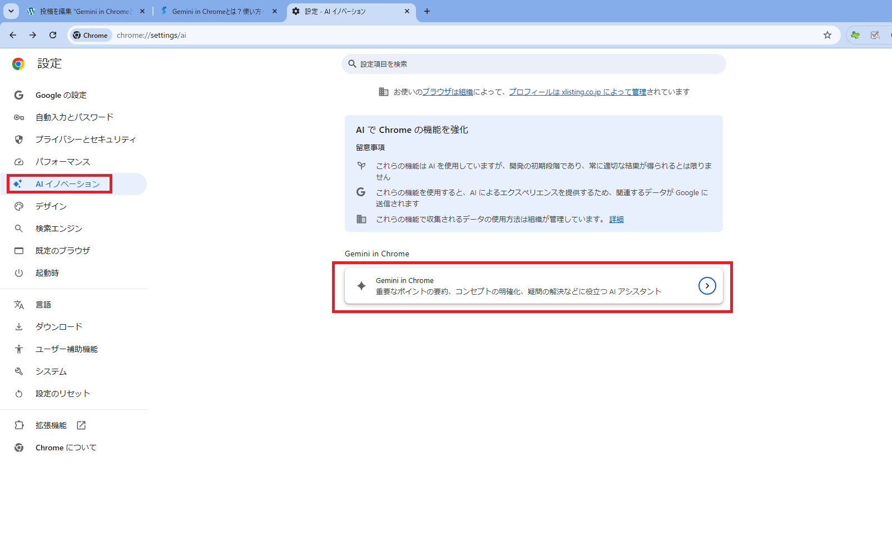Switch to the WordPress 投稿を編集 tab
This screenshot has height=556, width=892.
86,11
